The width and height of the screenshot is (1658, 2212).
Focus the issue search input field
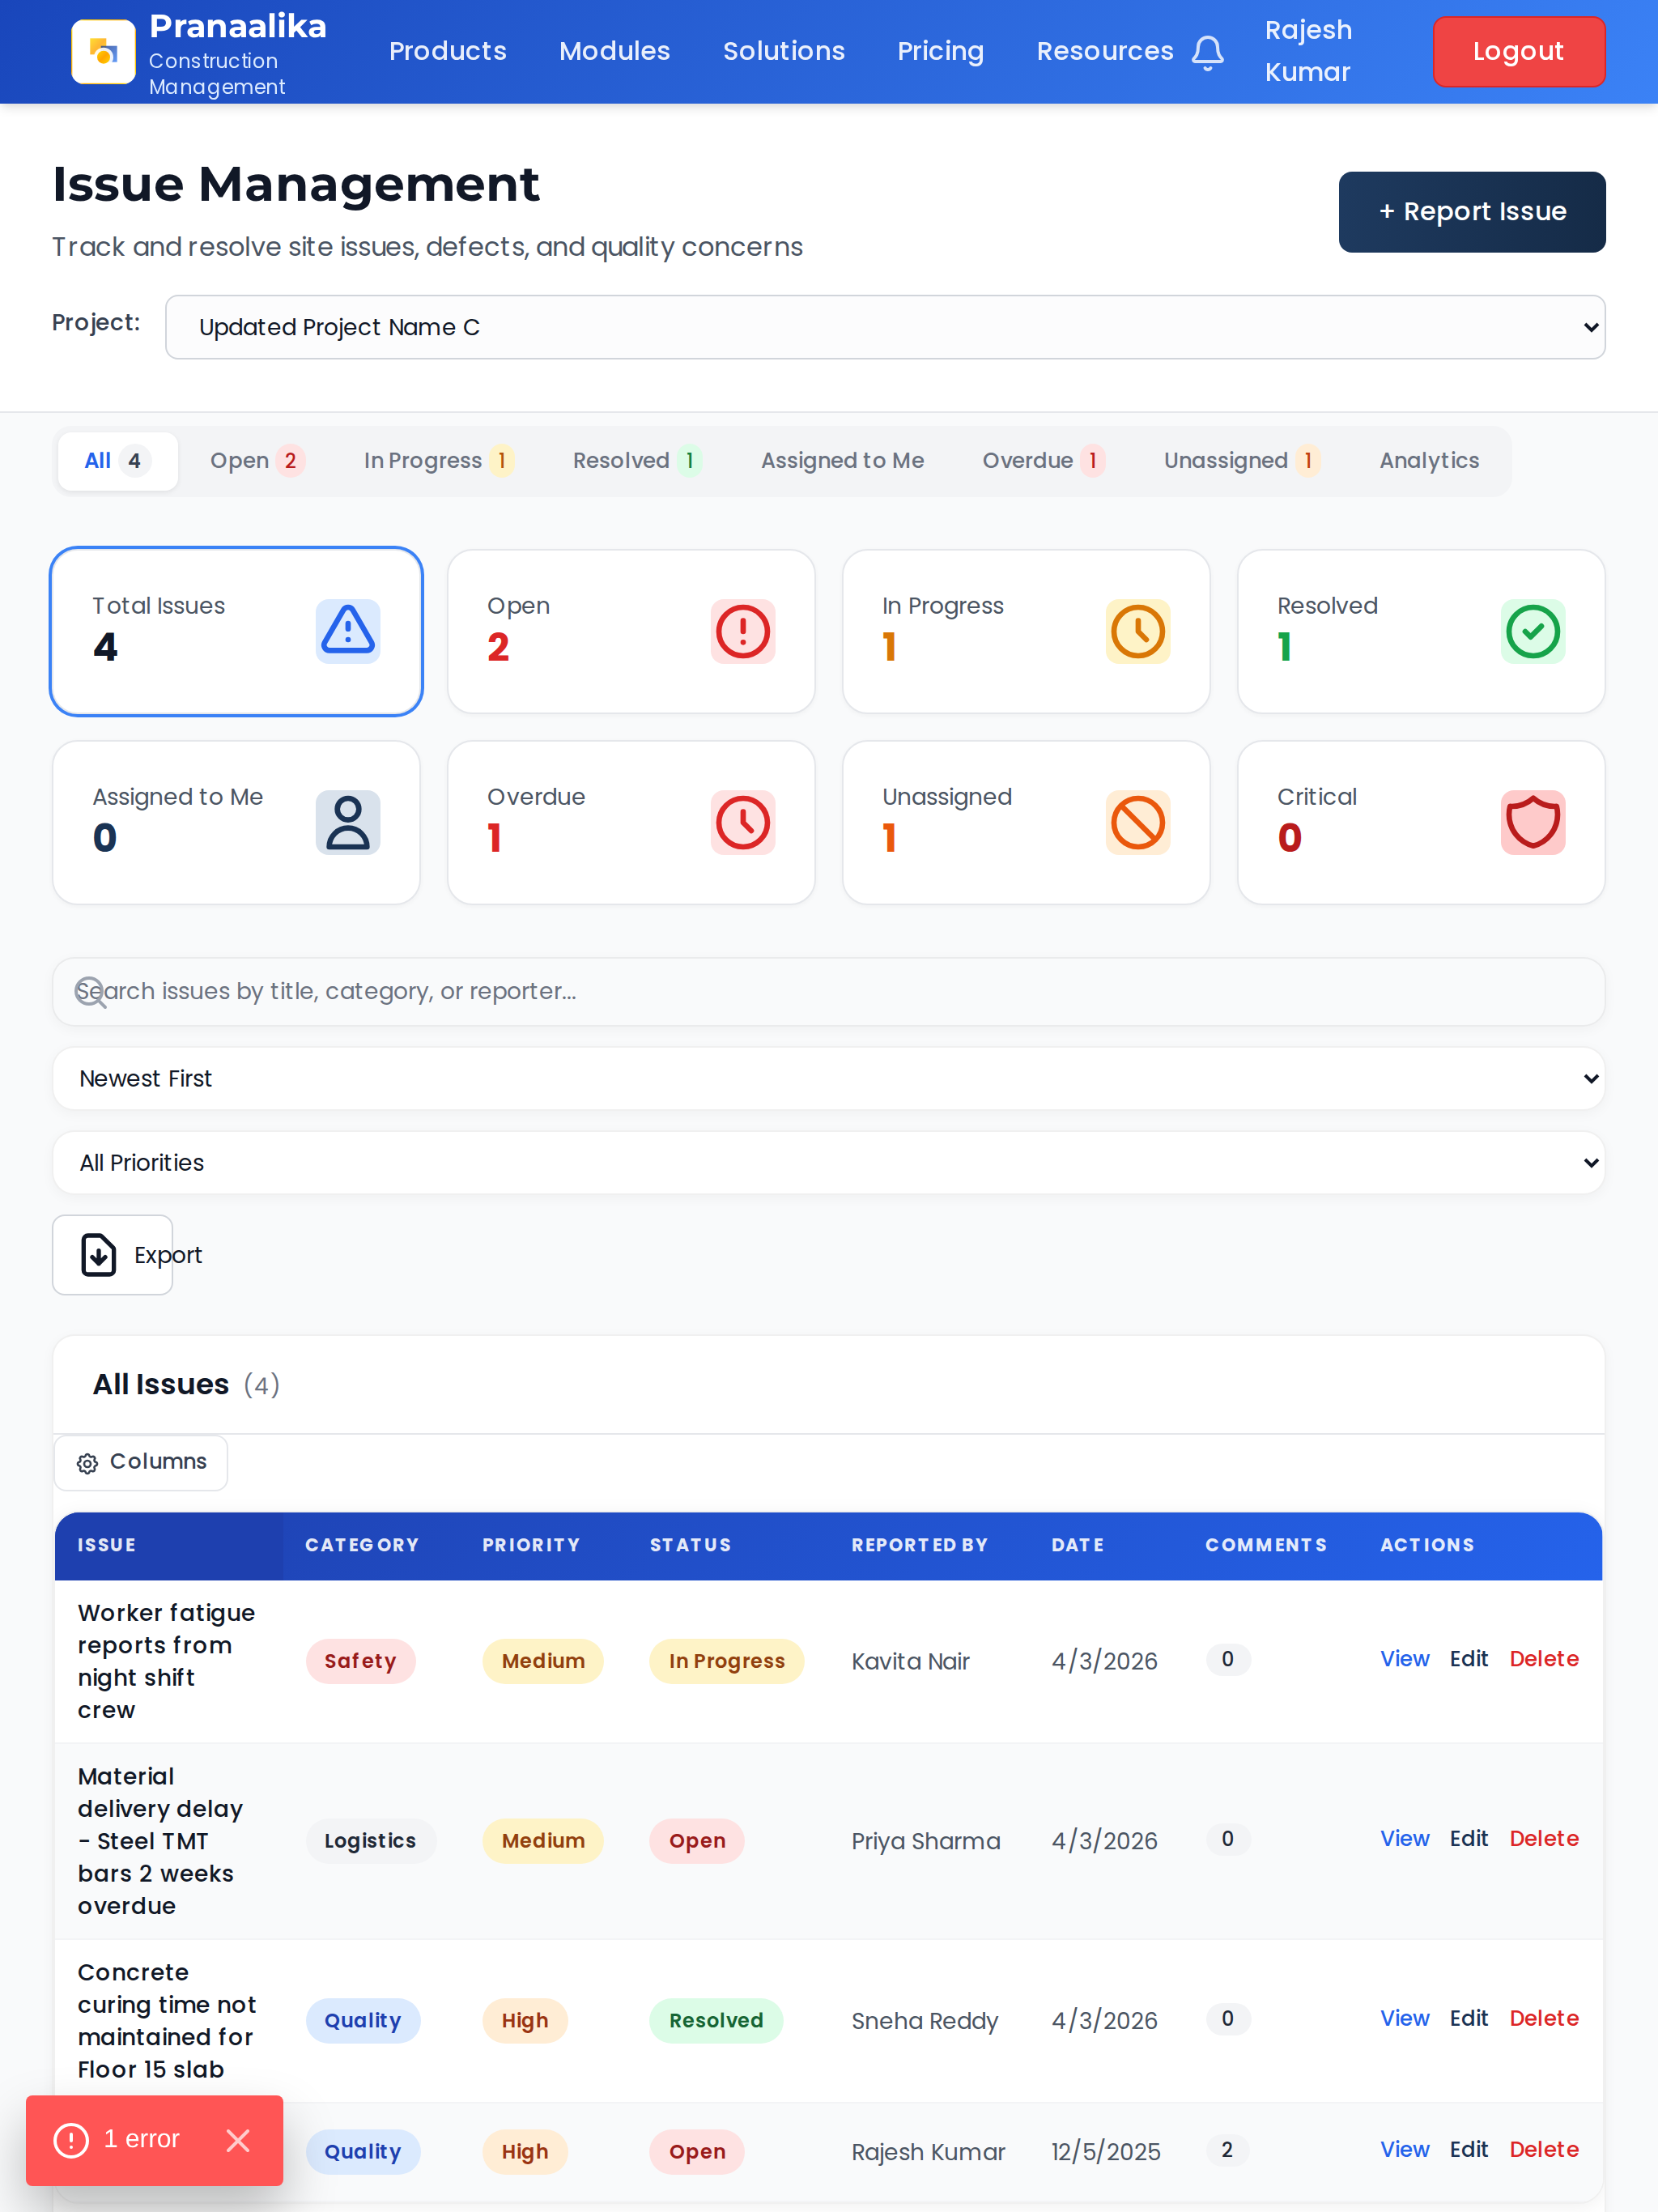pyautogui.click(x=829, y=992)
